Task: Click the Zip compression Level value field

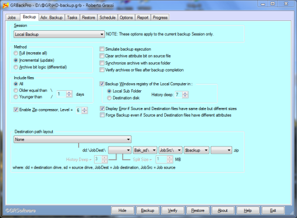Action: 79,110
